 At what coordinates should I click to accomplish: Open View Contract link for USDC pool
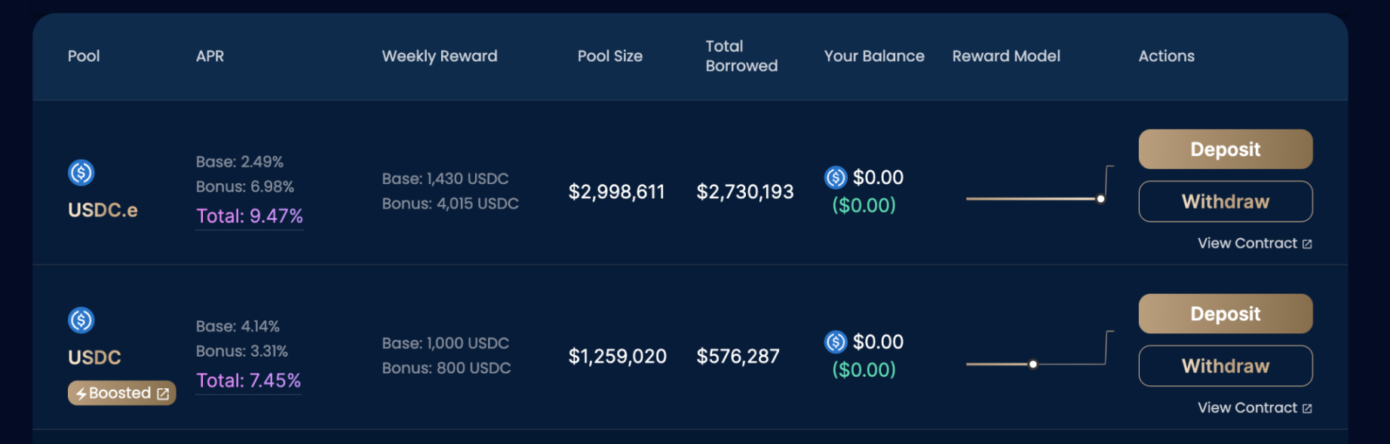[x=1247, y=408]
